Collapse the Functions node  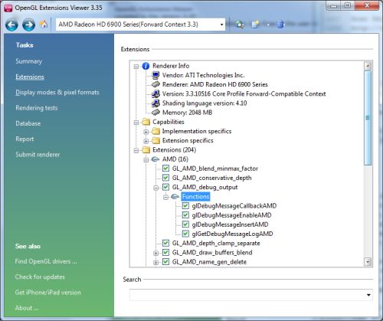166,197
